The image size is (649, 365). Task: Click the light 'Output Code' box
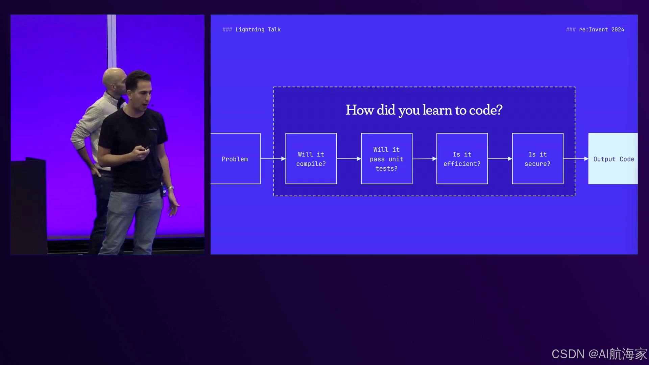point(613,159)
